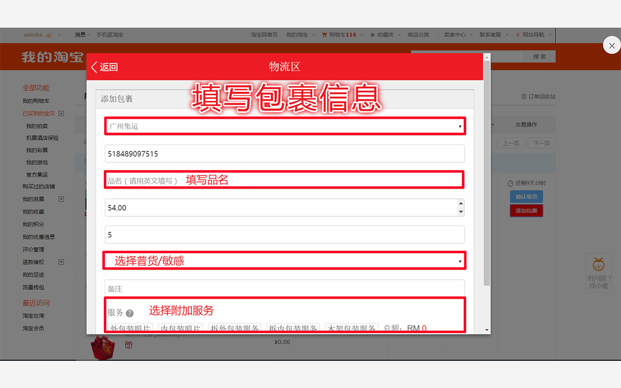Click the 备注 remarks field

pyautogui.click(x=285, y=288)
